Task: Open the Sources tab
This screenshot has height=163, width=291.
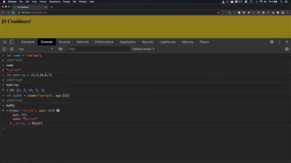Action: [65, 42]
